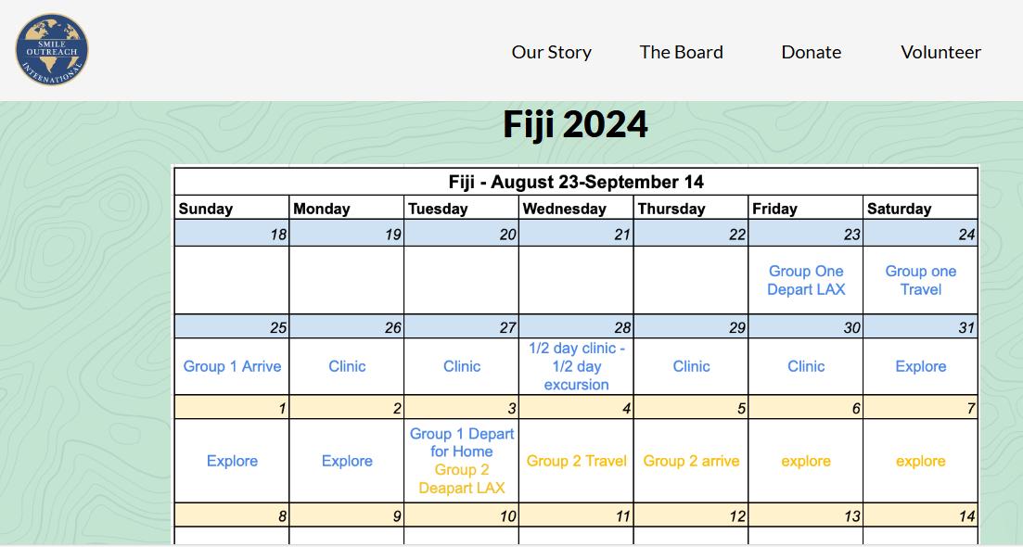Click the Group 2 arrive entry

[691, 461]
